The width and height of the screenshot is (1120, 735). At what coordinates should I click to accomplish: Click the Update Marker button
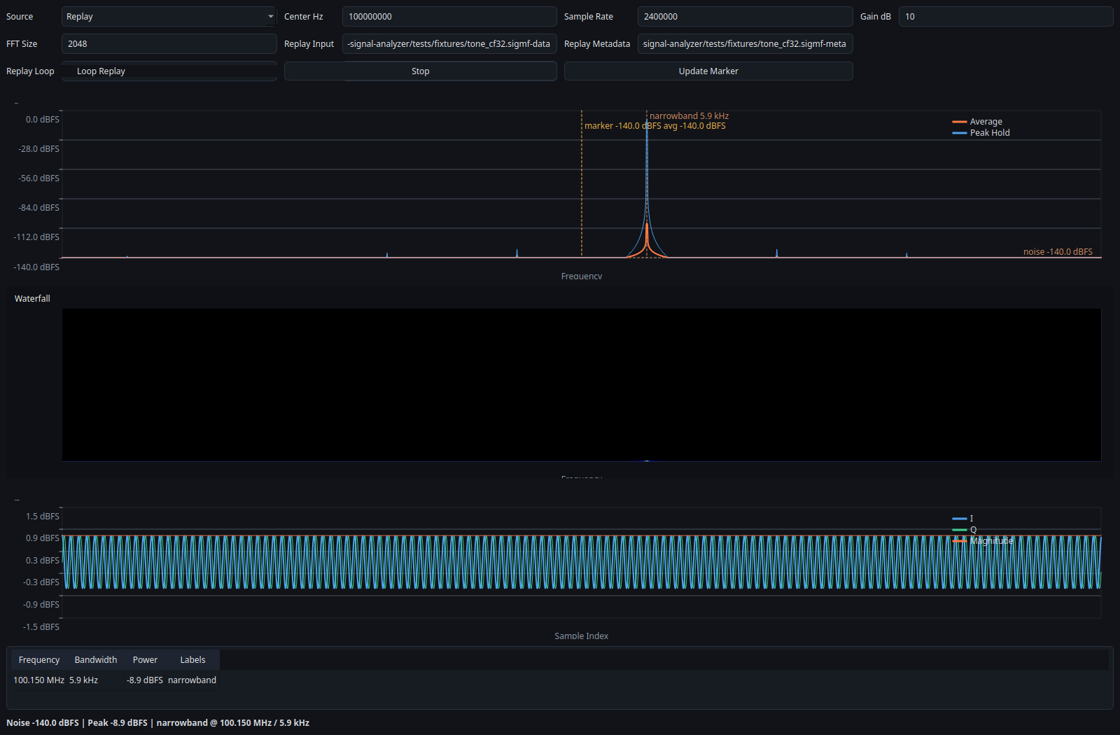tap(708, 71)
